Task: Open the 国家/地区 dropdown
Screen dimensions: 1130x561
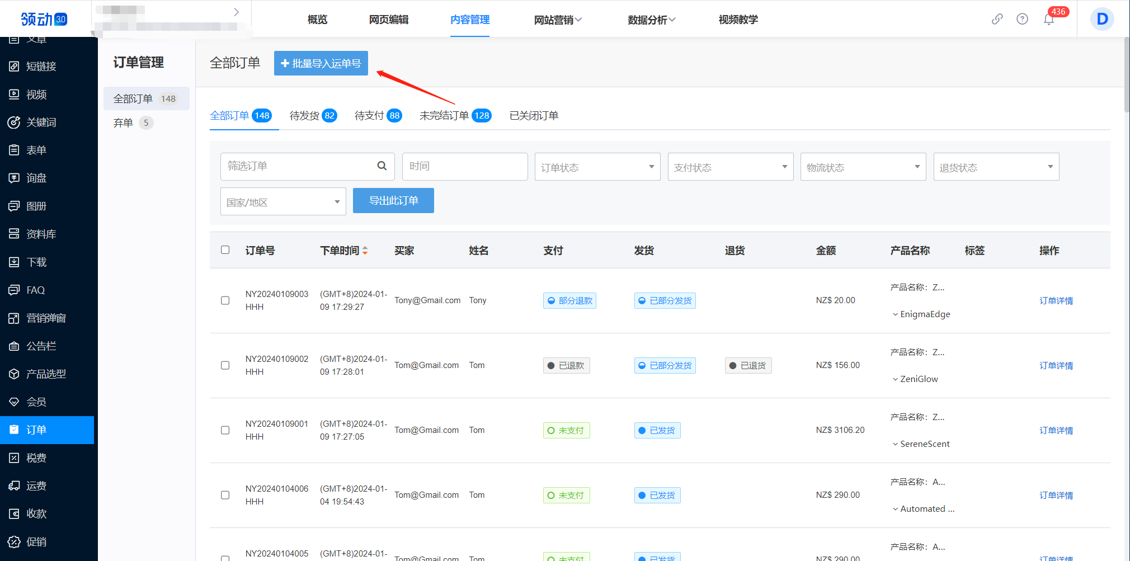Action: click(282, 202)
